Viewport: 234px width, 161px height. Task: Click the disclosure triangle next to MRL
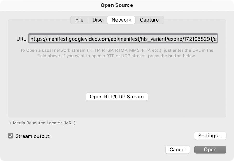point(10,123)
